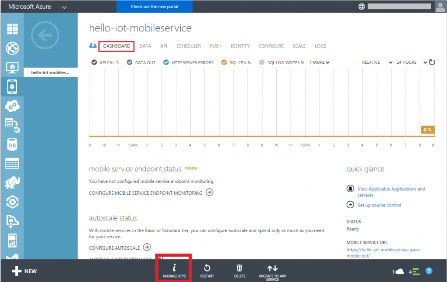Click the 0 % chart value label
Screen dimensions: 447x282
pos(427,130)
